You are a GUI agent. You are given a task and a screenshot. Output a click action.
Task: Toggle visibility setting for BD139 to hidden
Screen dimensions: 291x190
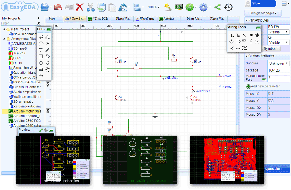pyautogui.click(x=278, y=32)
